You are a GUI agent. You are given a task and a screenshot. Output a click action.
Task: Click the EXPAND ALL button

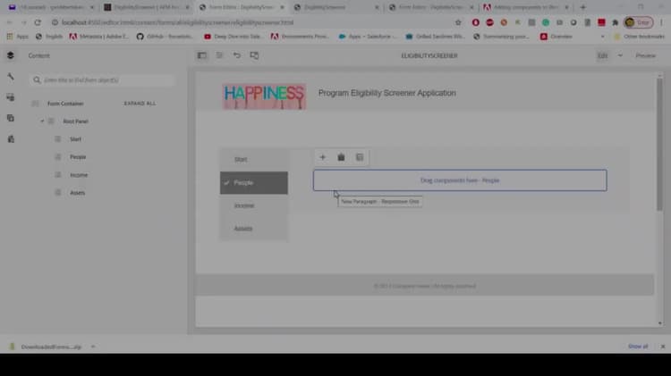coord(140,104)
